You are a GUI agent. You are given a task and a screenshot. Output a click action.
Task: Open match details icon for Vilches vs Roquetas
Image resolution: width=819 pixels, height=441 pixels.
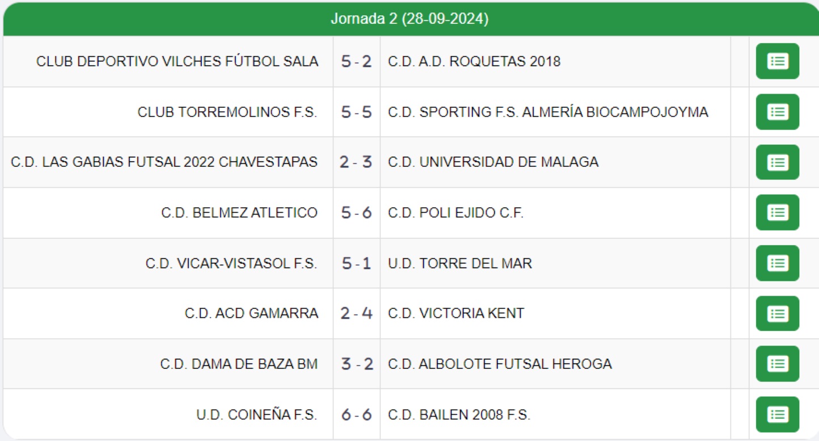(777, 61)
